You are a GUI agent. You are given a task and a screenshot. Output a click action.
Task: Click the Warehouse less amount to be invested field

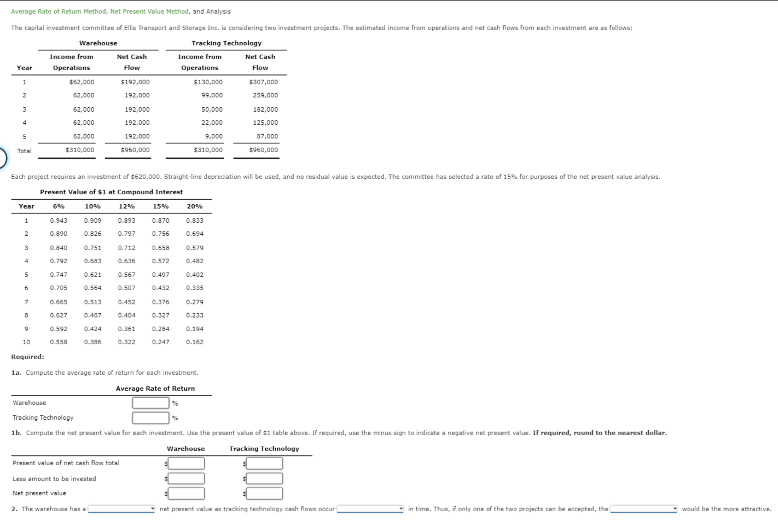coord(186,478)
